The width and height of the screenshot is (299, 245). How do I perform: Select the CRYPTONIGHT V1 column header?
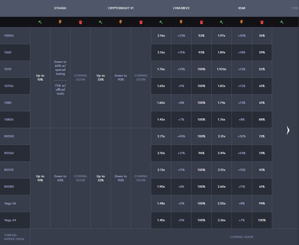click(x=121, y=8)
